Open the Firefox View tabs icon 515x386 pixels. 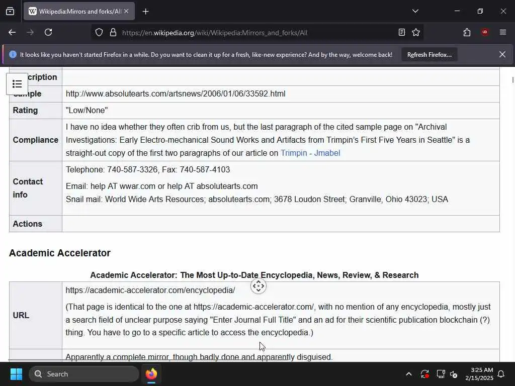[x=10, y=12]
